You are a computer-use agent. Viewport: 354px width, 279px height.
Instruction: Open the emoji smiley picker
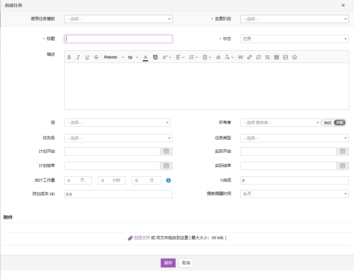pos(294,57)
